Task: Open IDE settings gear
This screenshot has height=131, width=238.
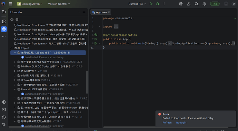Action: pos(204,4)
